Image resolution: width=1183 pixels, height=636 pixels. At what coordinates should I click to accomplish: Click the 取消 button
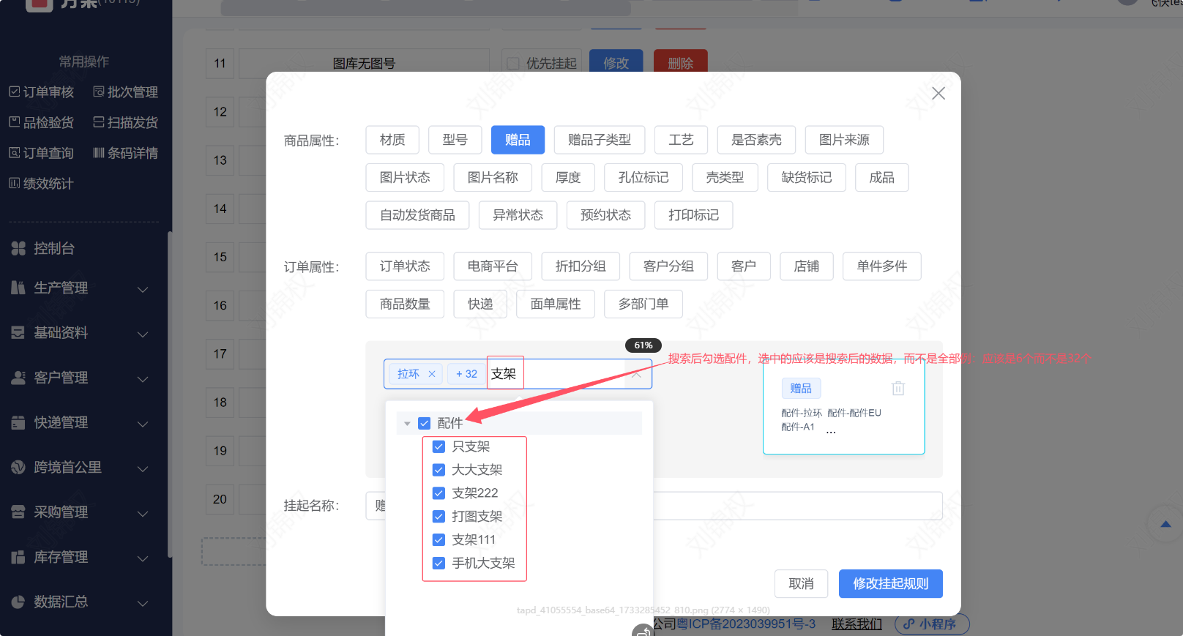point(801,584)
